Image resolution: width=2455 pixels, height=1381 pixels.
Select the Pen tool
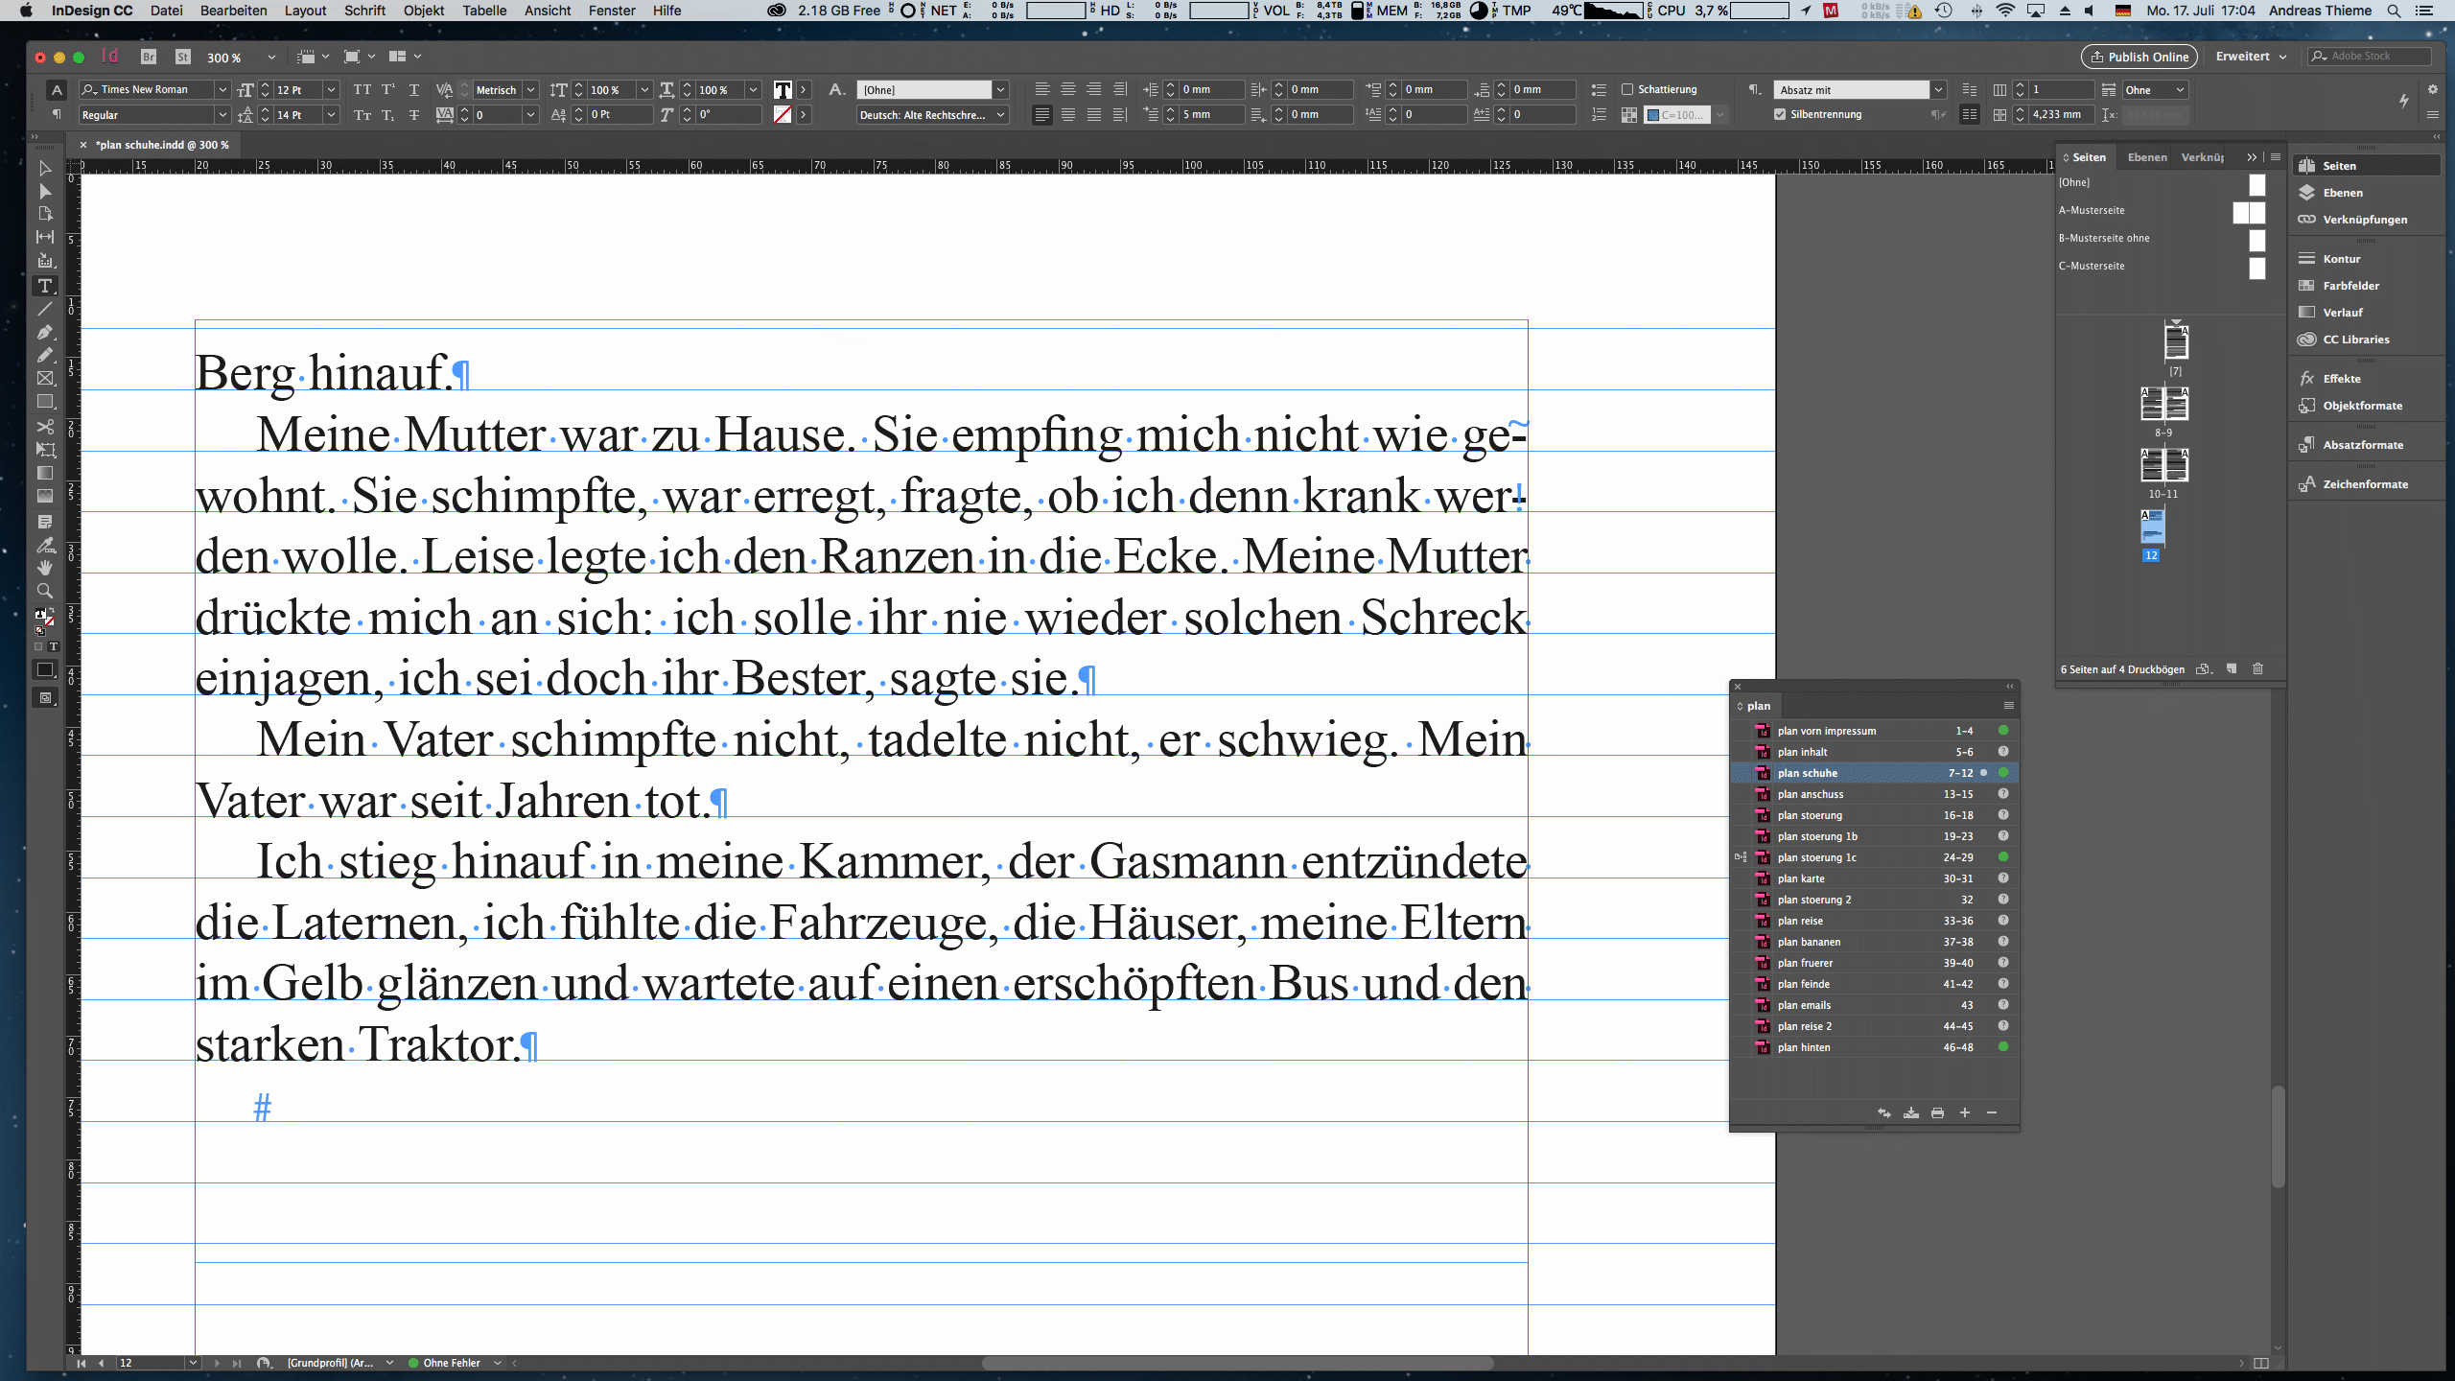pos(44,332)
